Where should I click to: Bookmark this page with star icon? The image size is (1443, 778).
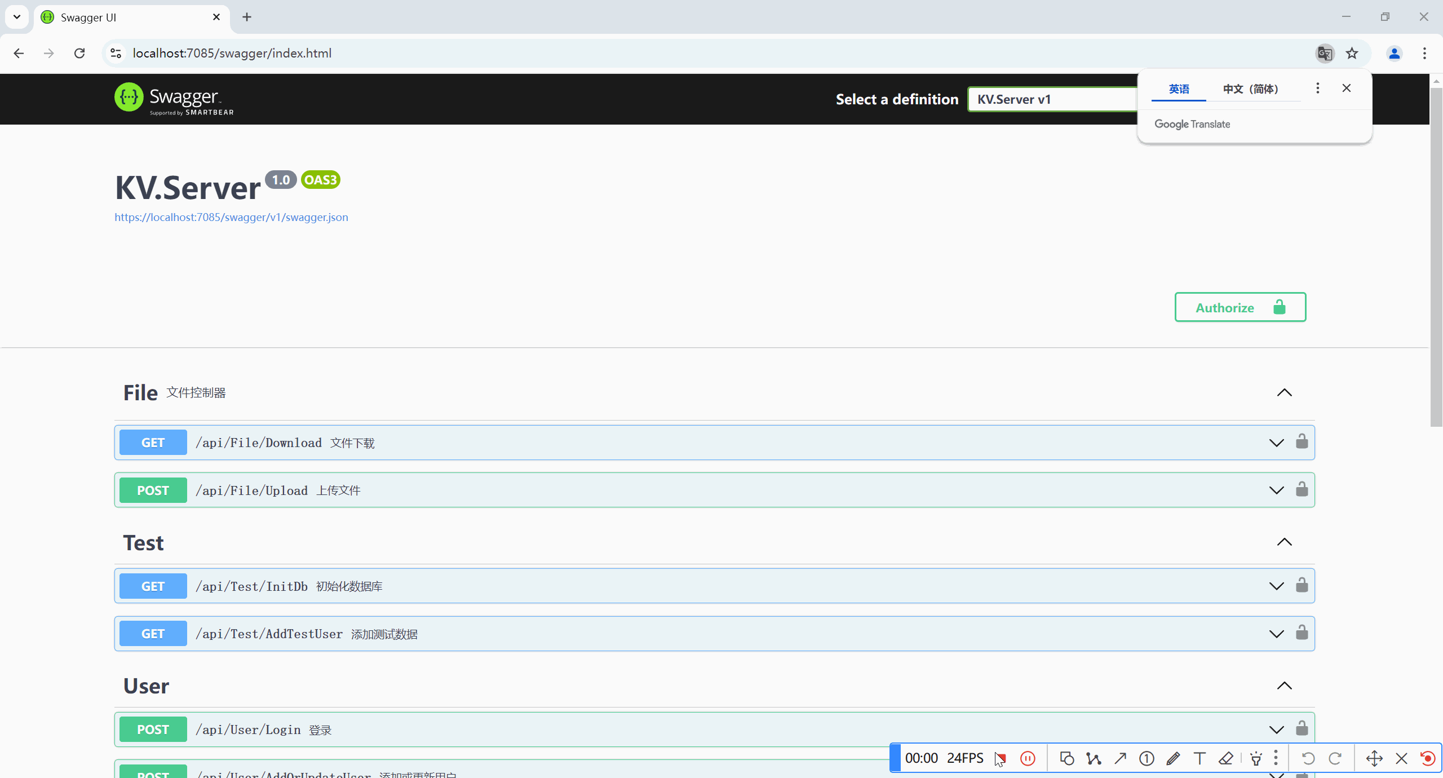1352,53
